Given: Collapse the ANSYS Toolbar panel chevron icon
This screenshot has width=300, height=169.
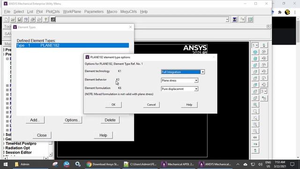Looking at the screenshot, I should (268, 27).
